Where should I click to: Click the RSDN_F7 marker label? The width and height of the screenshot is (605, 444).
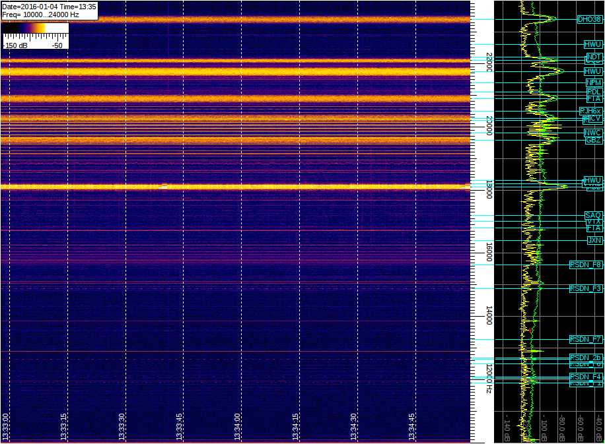586,339
